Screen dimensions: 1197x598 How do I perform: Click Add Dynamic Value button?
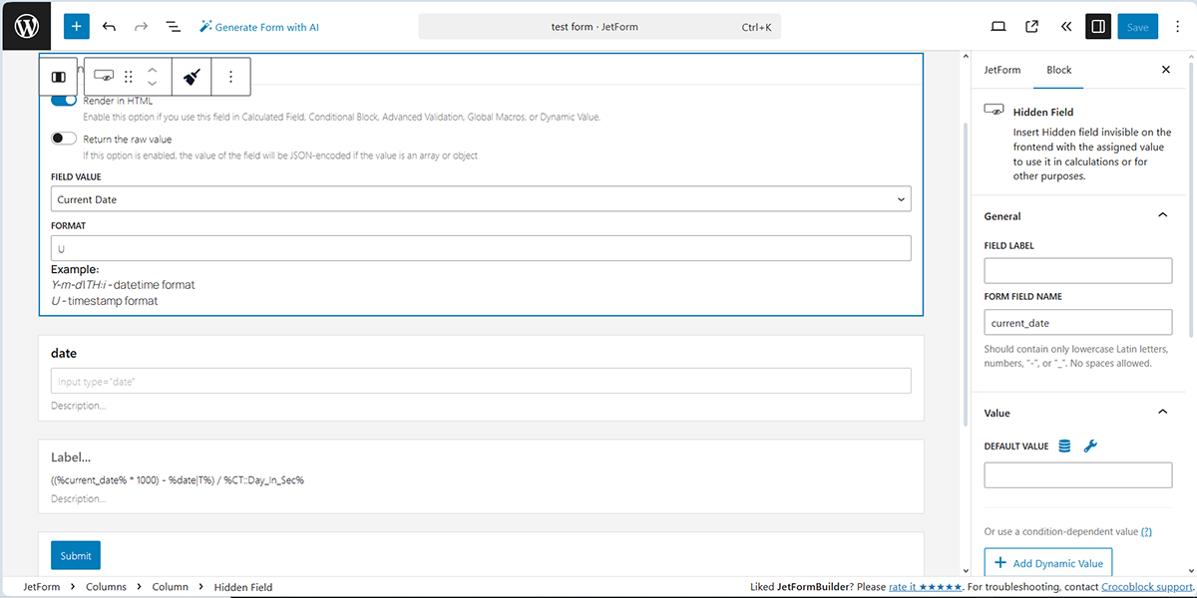pyautogui.click(x=1048, y=563)
